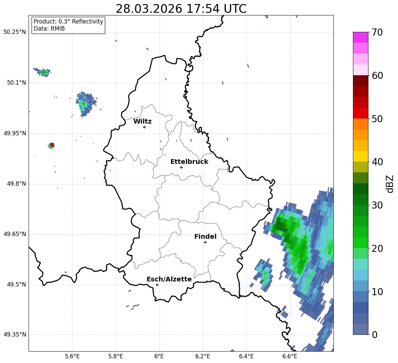Click the orange colorbar segment just above 45
The height and width of the screenshot is (363, 398).
[360, 135]
